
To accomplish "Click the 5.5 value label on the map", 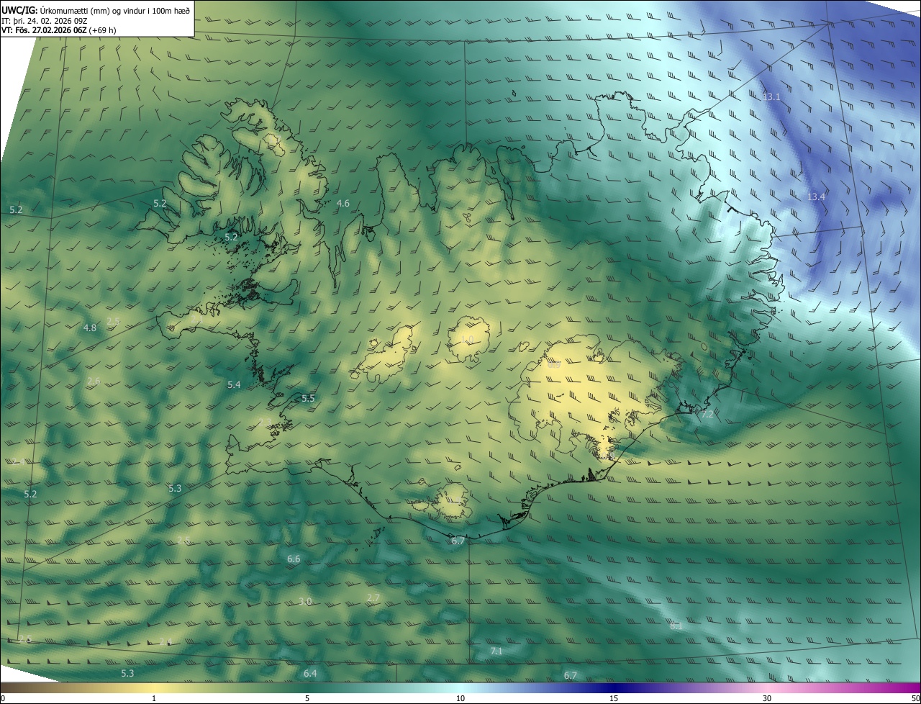I will point(308,398).
